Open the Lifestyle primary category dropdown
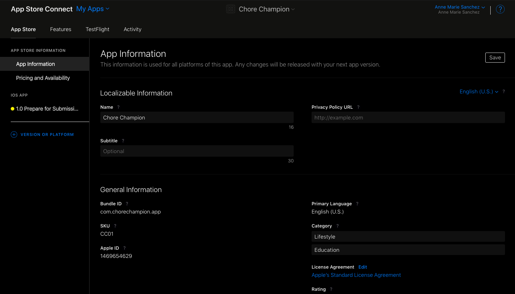The image size is (515, 294). click(408, 237)
